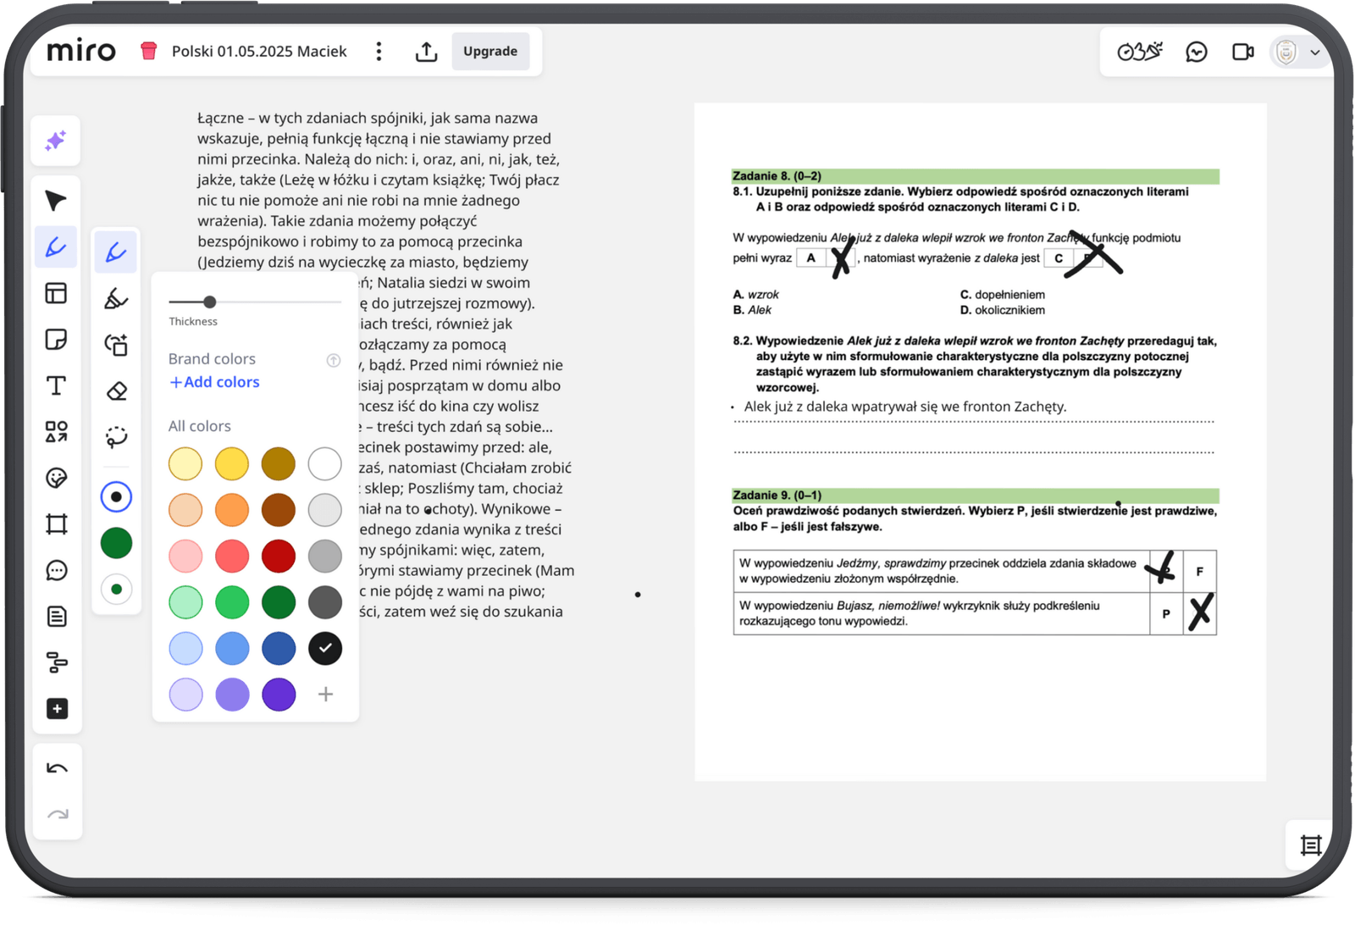
Task: Open more apps with the plus button
Action: (x=56, y=709)
